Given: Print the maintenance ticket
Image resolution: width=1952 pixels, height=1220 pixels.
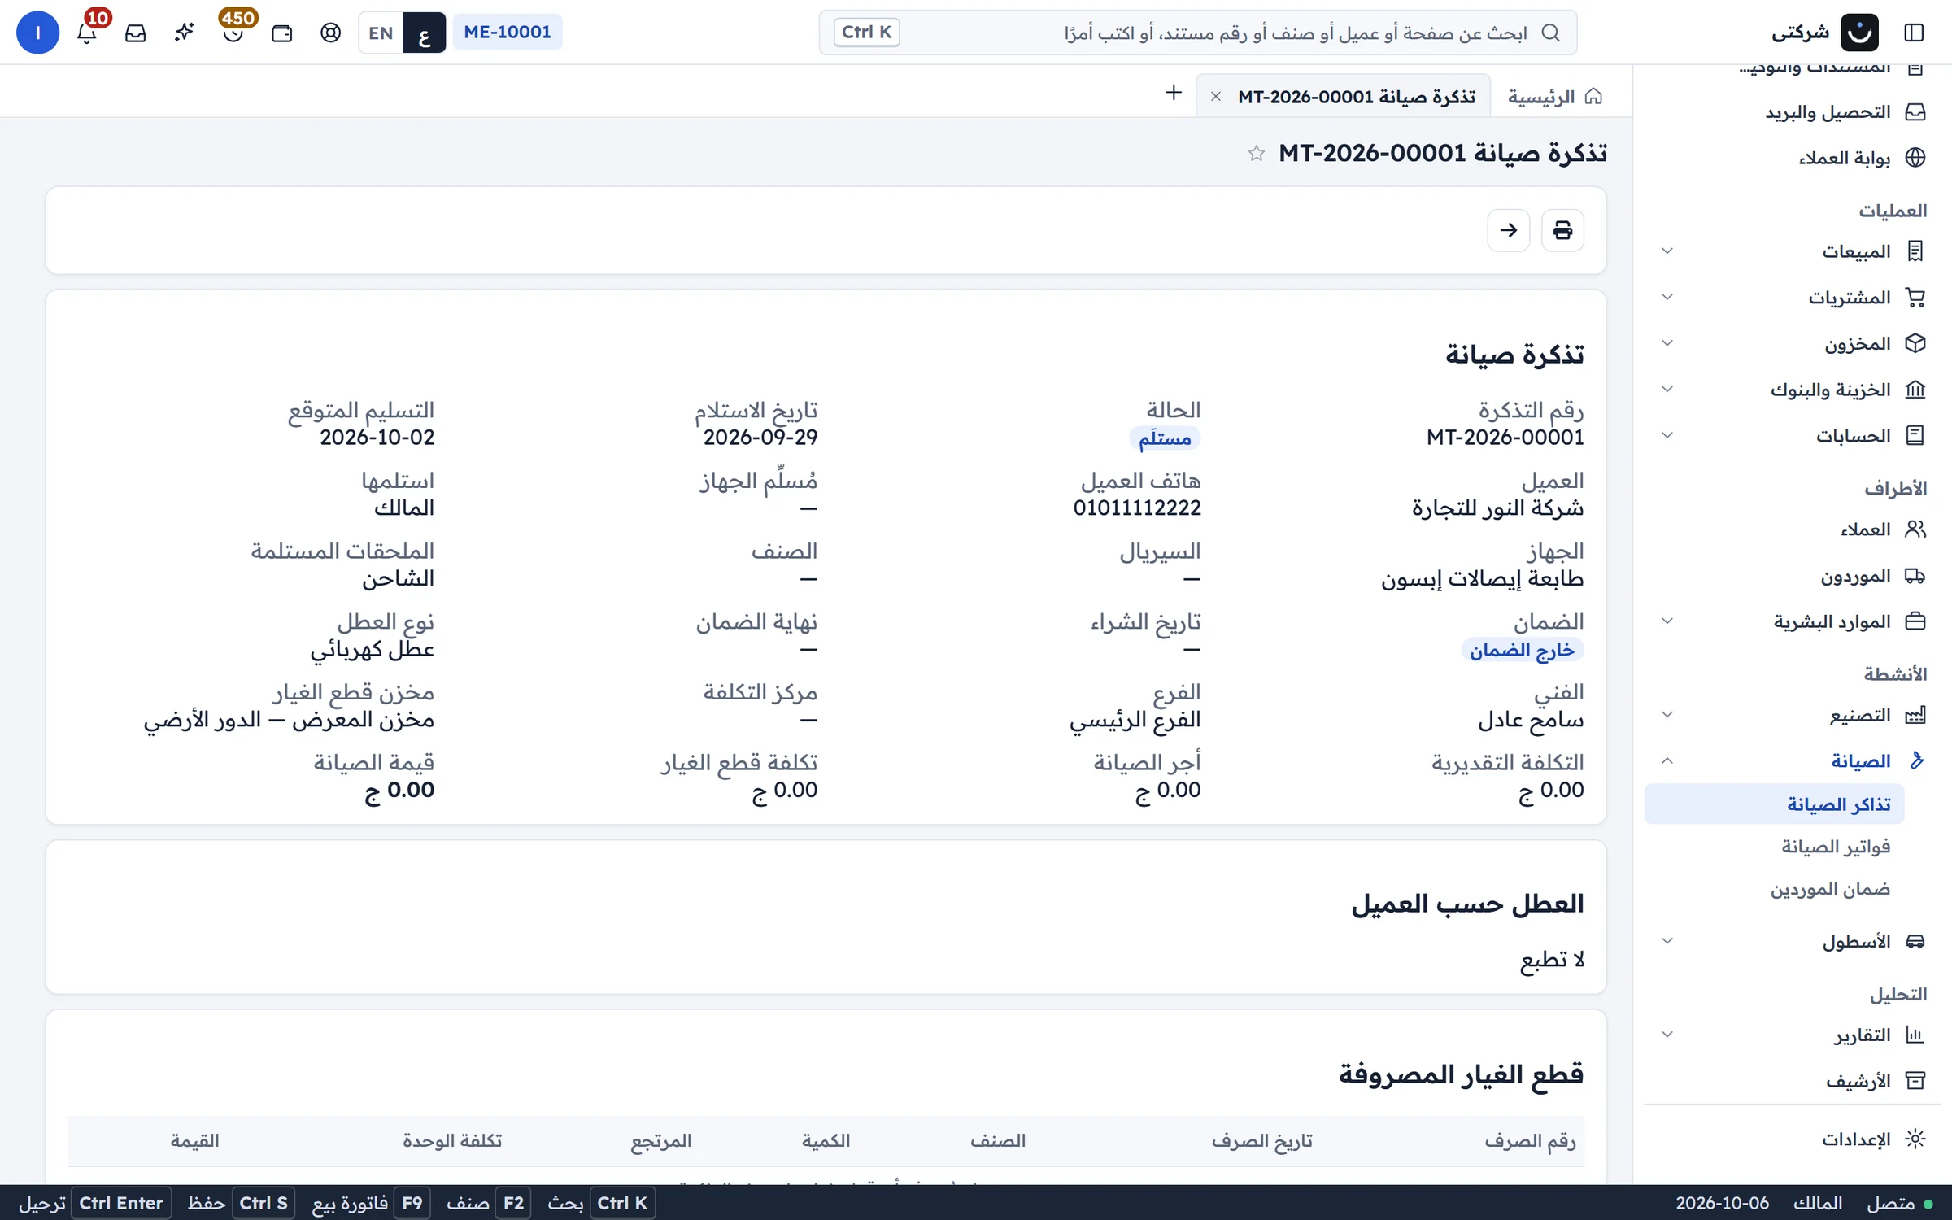Looking at the screenshot, I should coord(1562,230).
